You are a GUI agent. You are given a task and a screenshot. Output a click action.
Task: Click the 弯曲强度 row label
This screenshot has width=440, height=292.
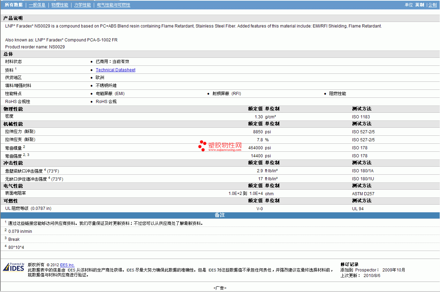[x=14, y=156]
